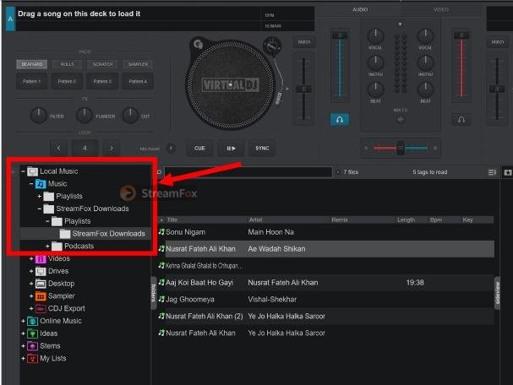Screen dimensions: 513x385
Task: Click the CUT effect knob
Action: coord(130,116)
